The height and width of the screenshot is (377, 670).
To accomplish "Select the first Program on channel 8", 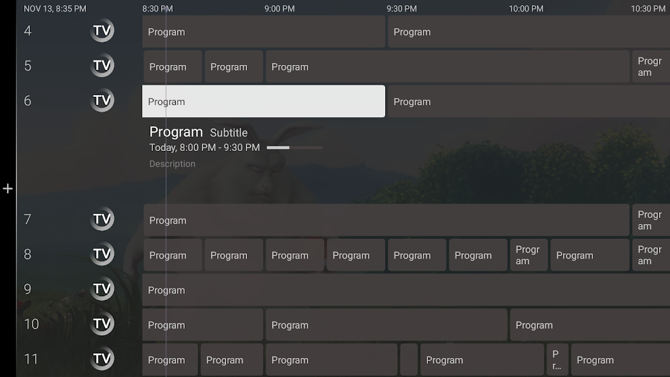I will coord(172,255).
